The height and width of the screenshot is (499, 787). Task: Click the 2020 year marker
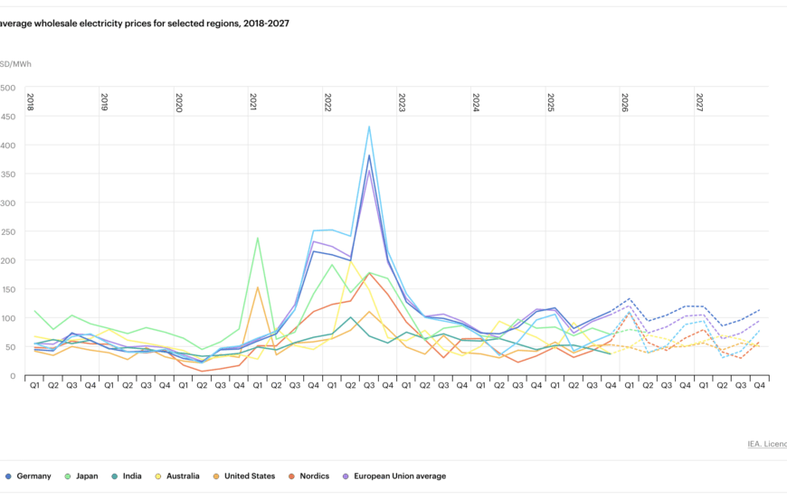(179, 102)
